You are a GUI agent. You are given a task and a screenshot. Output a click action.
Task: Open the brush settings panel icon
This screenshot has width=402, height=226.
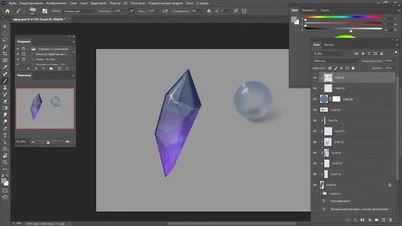[45, 11]
